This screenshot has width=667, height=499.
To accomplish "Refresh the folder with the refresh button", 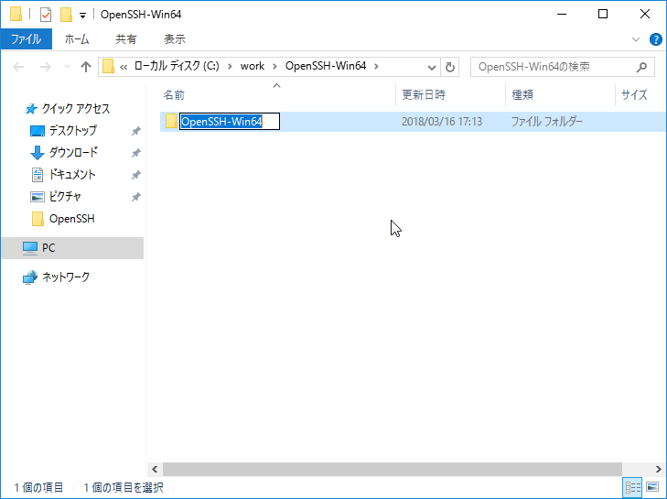I will point(449,67).
